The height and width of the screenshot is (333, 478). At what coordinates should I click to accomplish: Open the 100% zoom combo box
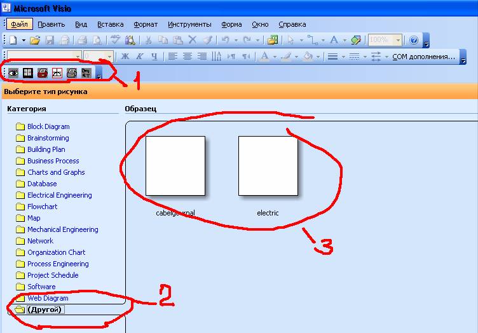click(x=385, y=40)
